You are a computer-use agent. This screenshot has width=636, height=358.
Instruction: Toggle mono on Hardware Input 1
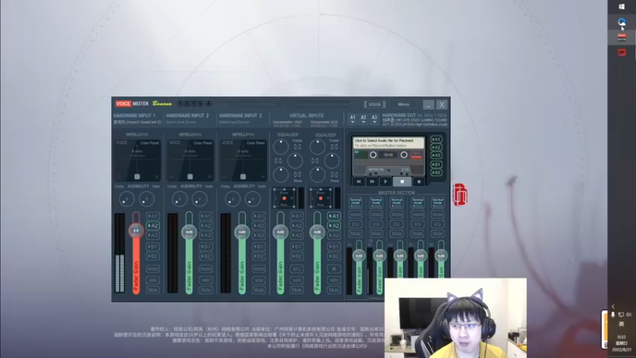point(153,269)
